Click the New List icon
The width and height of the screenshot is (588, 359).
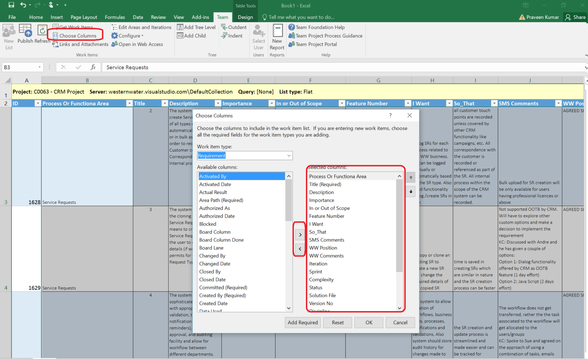[9, 37]
